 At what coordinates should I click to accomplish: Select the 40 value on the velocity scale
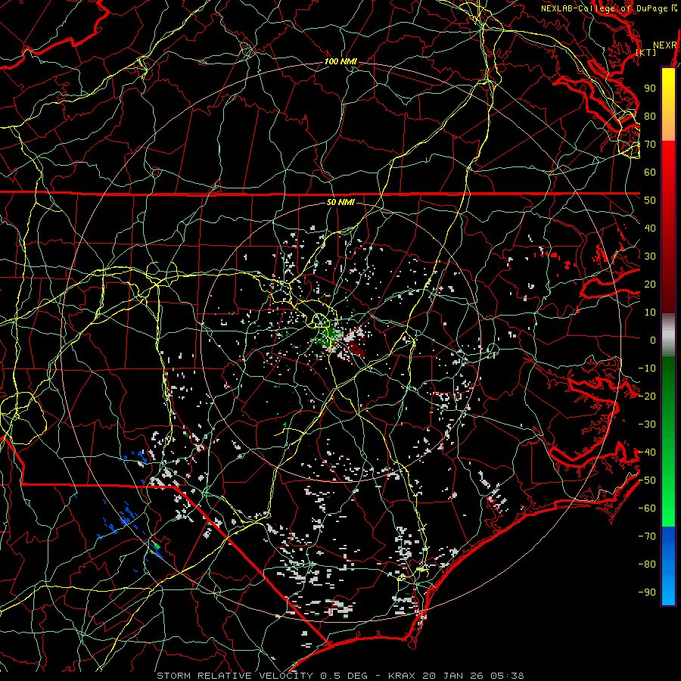point(650,229)
